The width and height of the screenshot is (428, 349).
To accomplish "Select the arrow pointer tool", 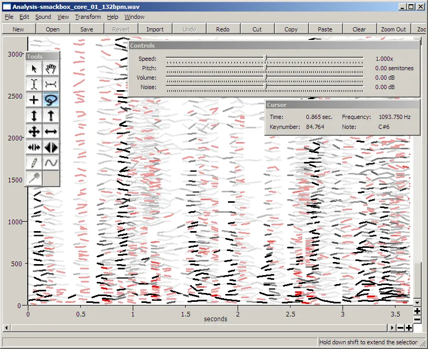I will (x=34, y=69).
